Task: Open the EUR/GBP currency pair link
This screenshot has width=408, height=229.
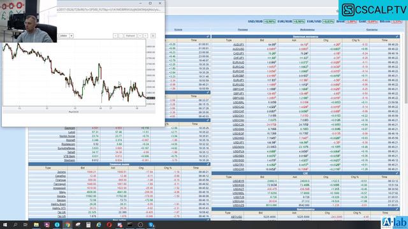Action: pyautogui.click(x=238, y=76)
